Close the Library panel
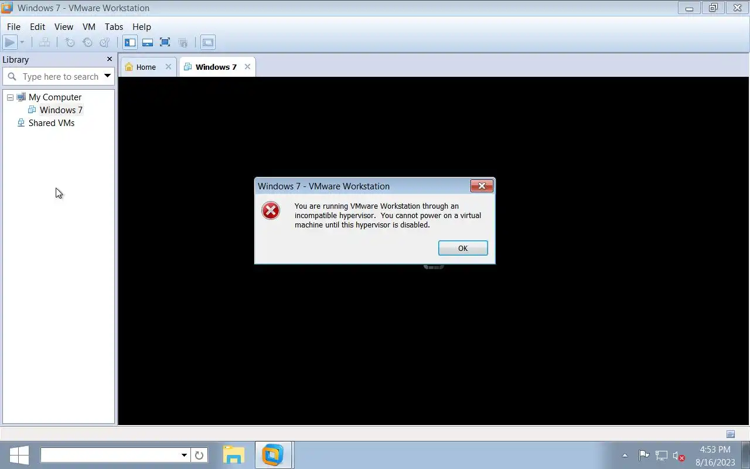The width and height of the screenshot is (750, 469). [109, 59]
